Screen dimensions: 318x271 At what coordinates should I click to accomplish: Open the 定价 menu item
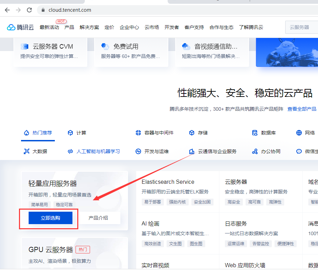(x=109, y=27)
